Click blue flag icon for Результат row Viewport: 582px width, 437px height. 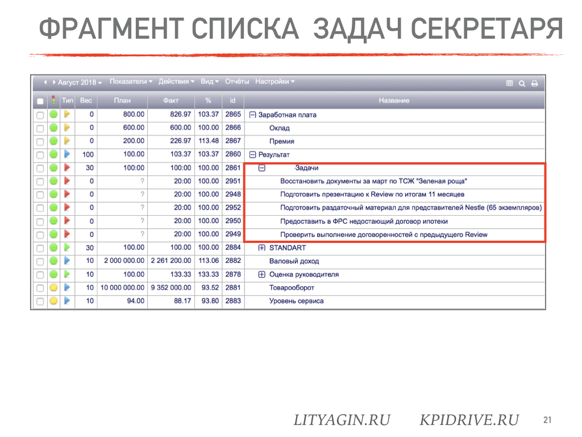click(67, 154)
